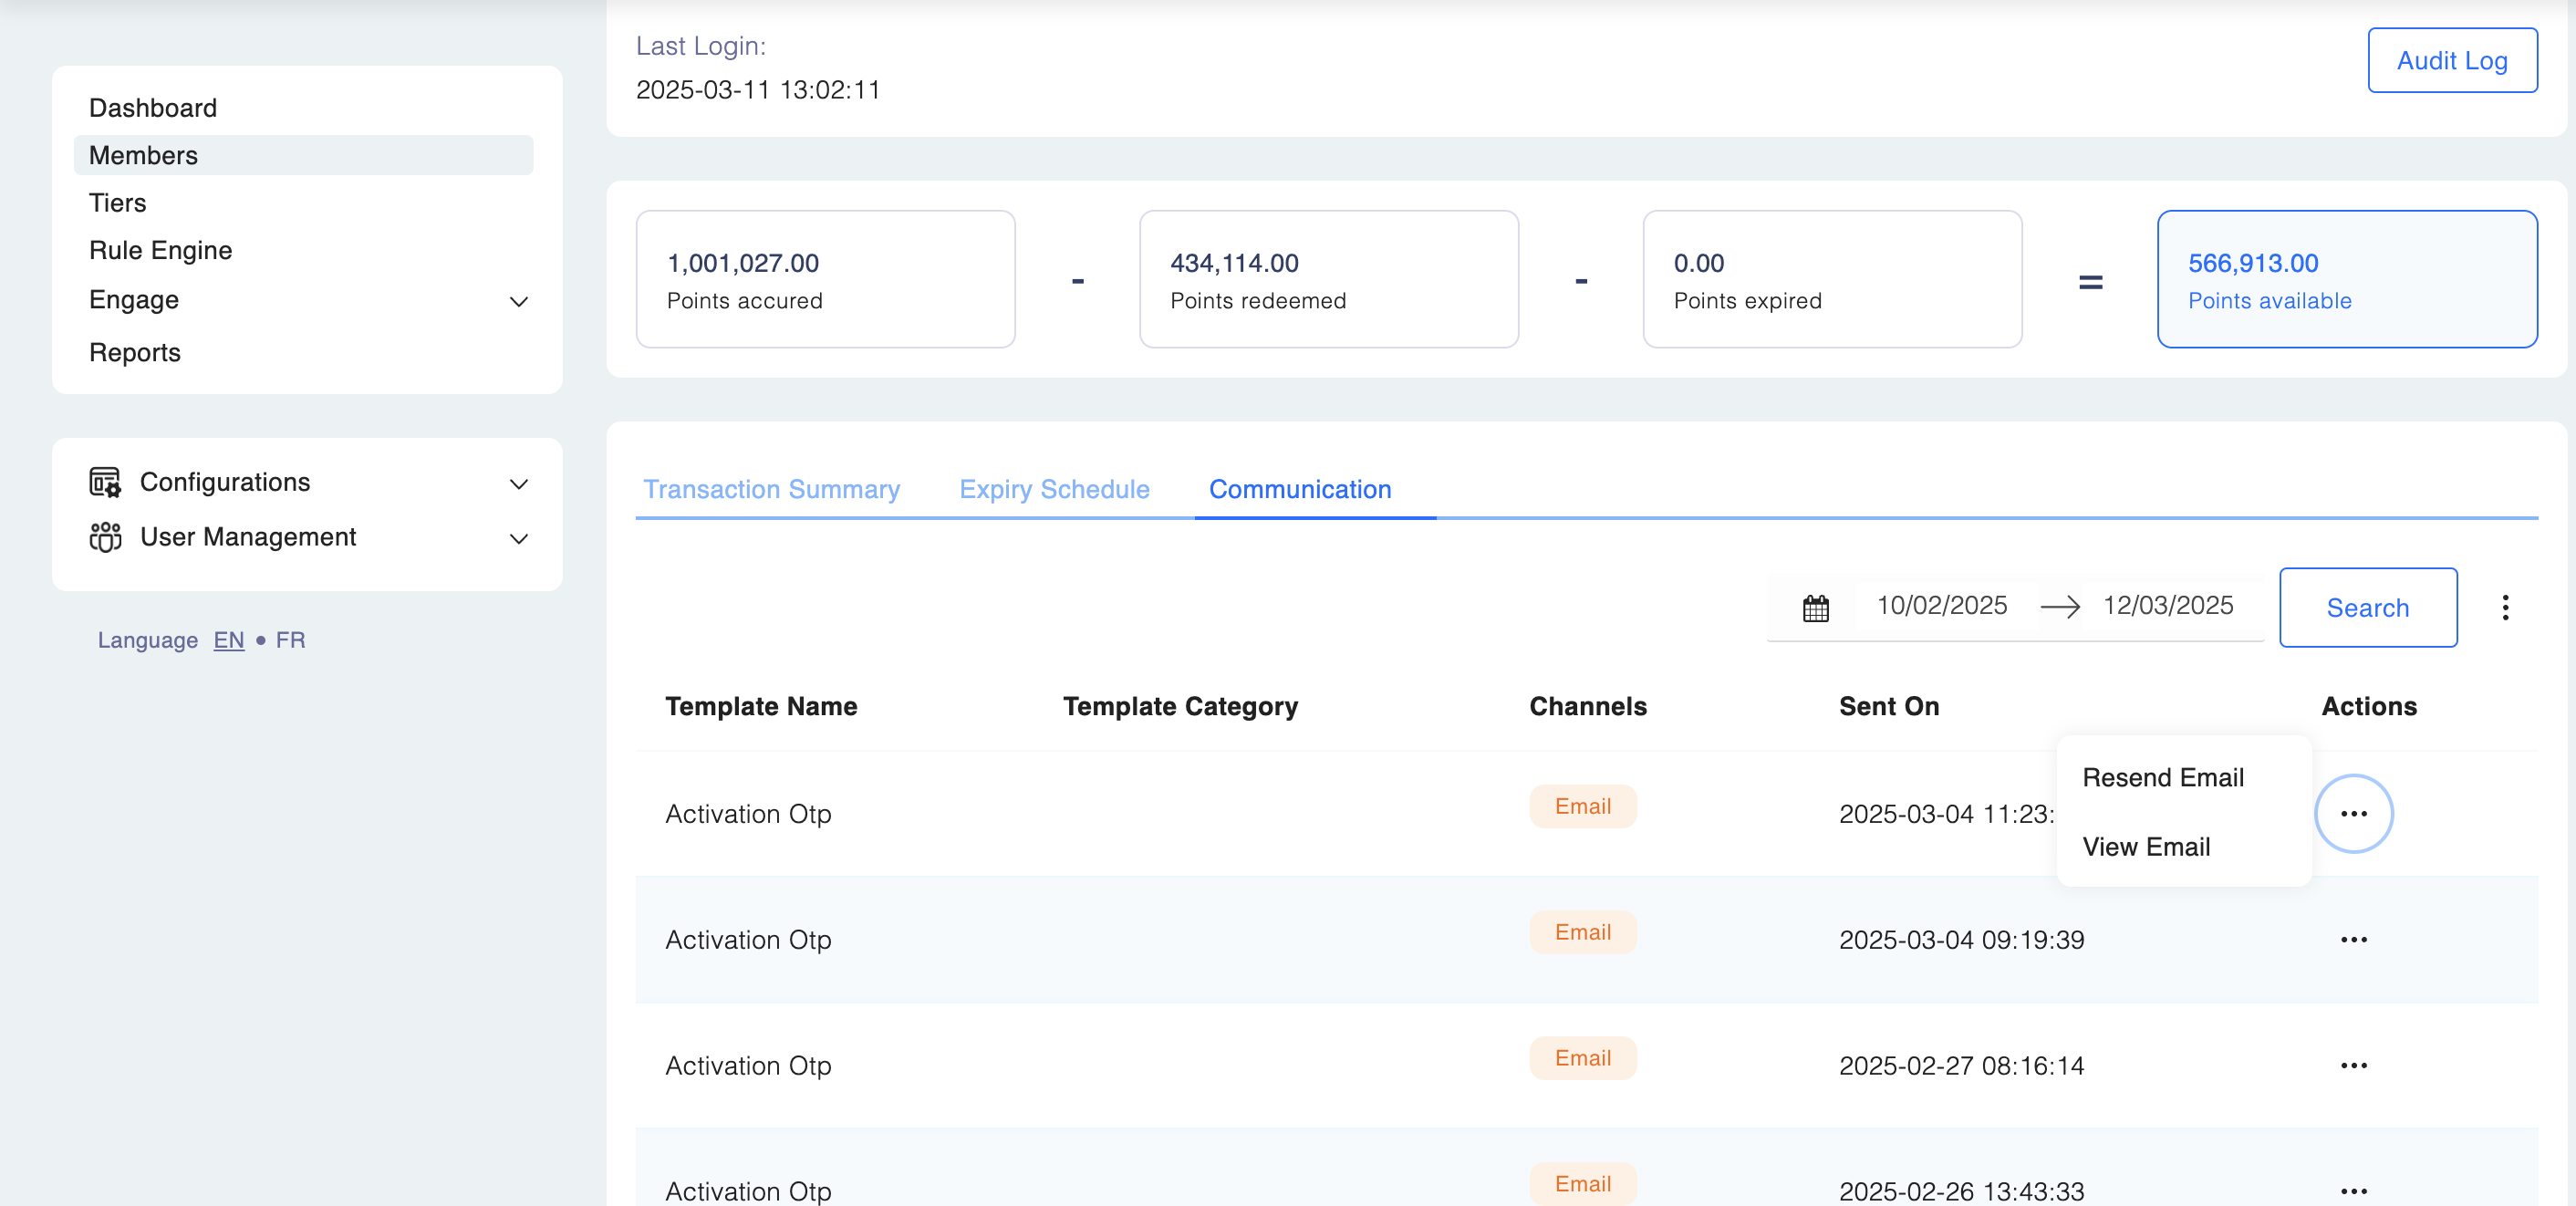Expand the User Management chevron
Screen dimensions: 2576x1206
pyautogui.click(x=518, y=539)
